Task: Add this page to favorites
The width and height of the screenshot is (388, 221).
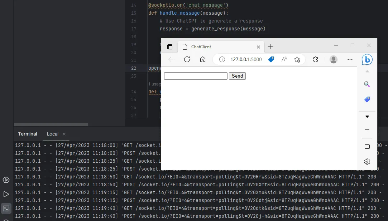Action: click(x=297, y=59)
